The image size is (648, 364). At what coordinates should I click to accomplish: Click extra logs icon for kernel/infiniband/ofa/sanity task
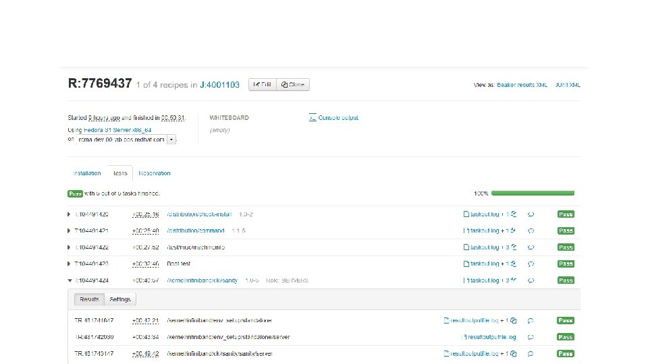tap(513, 280)
